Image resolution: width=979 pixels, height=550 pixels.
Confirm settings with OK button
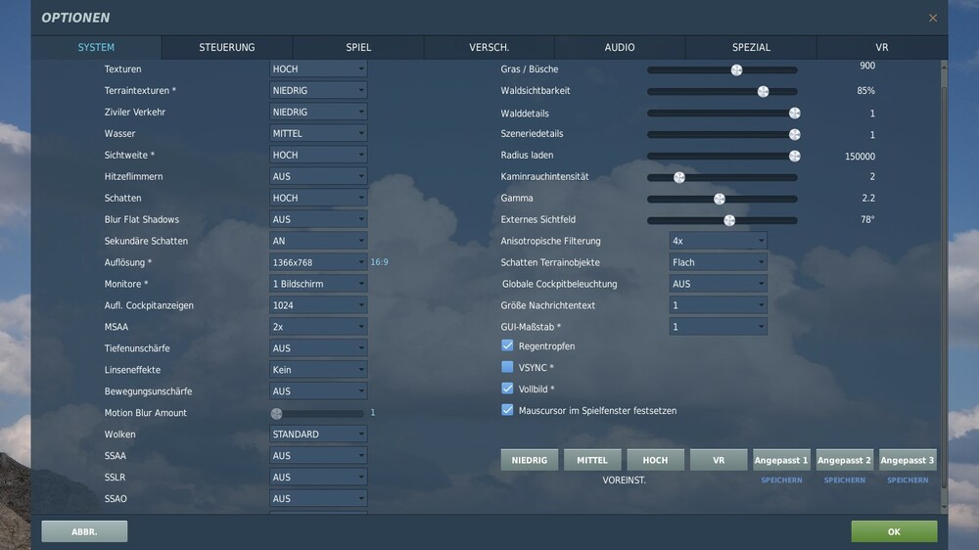(x=894, y=531)
